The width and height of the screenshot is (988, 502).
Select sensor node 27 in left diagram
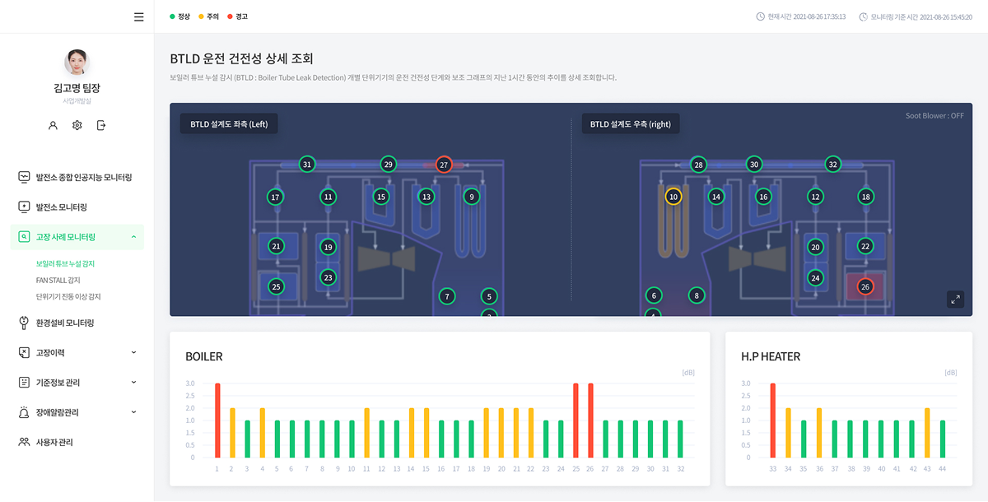coord(444,165)
